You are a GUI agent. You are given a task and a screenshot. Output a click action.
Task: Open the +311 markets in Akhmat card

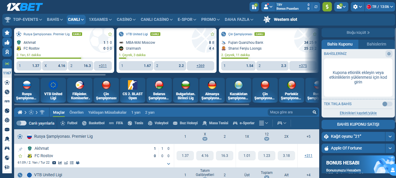pos(103,66)
